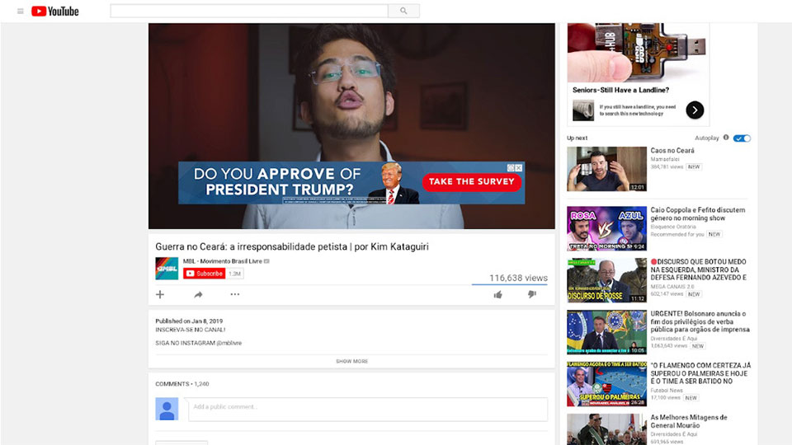The image size is (792, 445).
Task: Open the MBL channel avatar
Action: click(x=167, y=269)
